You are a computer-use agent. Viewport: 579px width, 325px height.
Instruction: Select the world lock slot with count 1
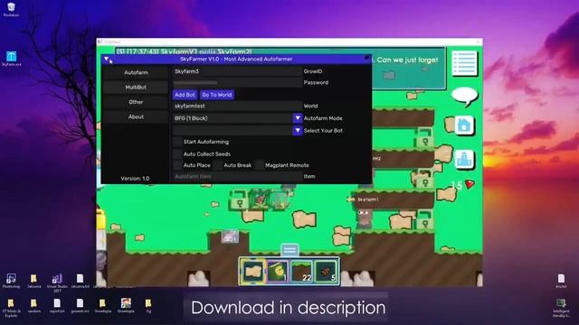pos(278,272)
